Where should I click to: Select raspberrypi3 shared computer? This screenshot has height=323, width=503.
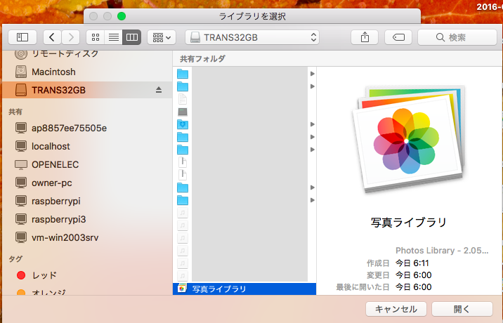pyautogui.click(x=87, y=219)
